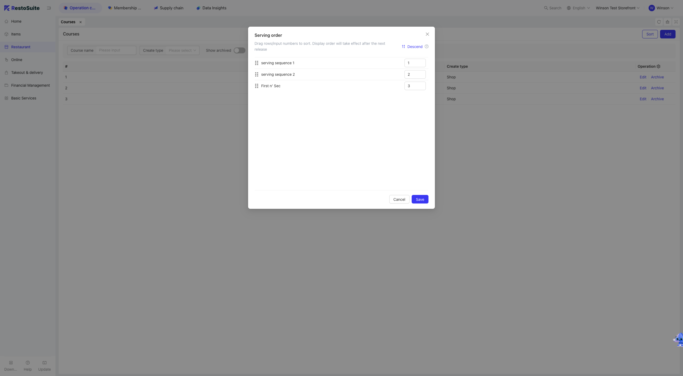Click the sidebar collapse icon beside RestoSuite logo
683x376 pixels.
(x=49, y=8)
